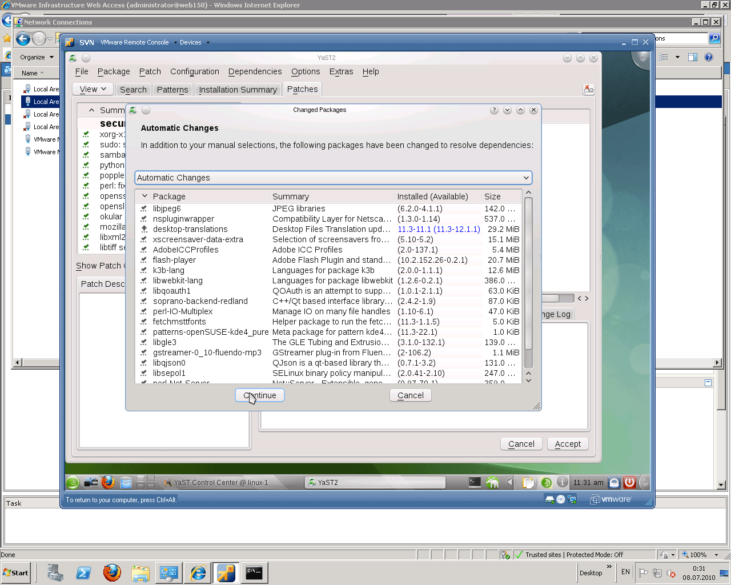Open the File menu in YaST2
Viewport: 731px width, 585px height.
82,71
